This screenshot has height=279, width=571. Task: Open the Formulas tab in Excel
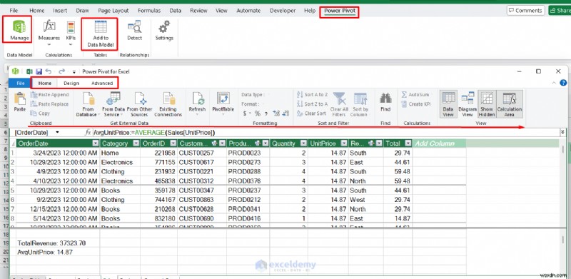(x=149, y=11)
